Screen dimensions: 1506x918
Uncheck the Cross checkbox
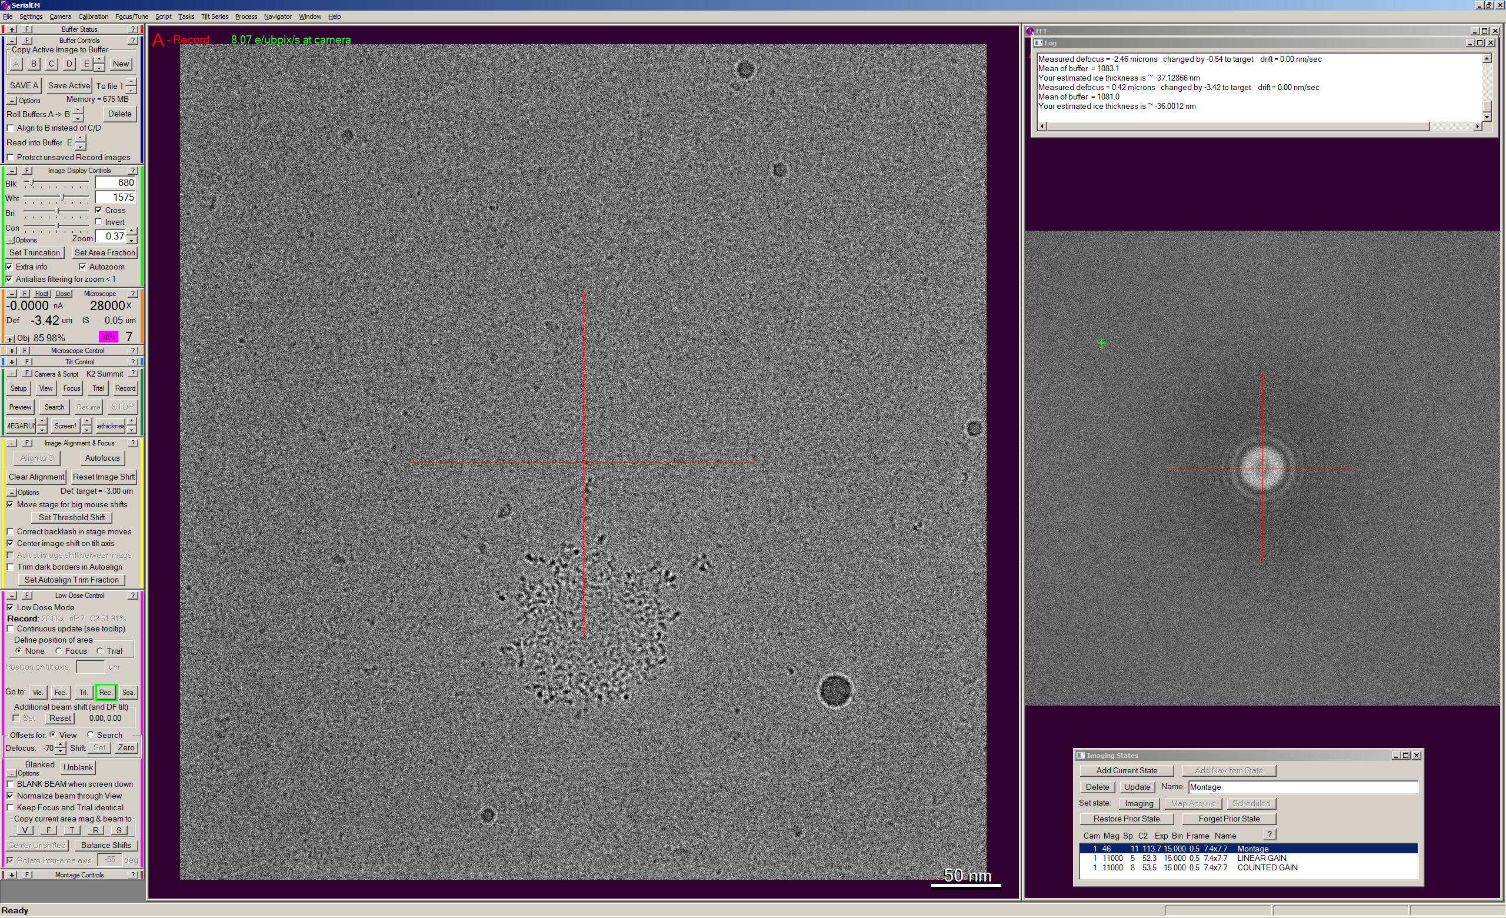[x=98, y=210]
